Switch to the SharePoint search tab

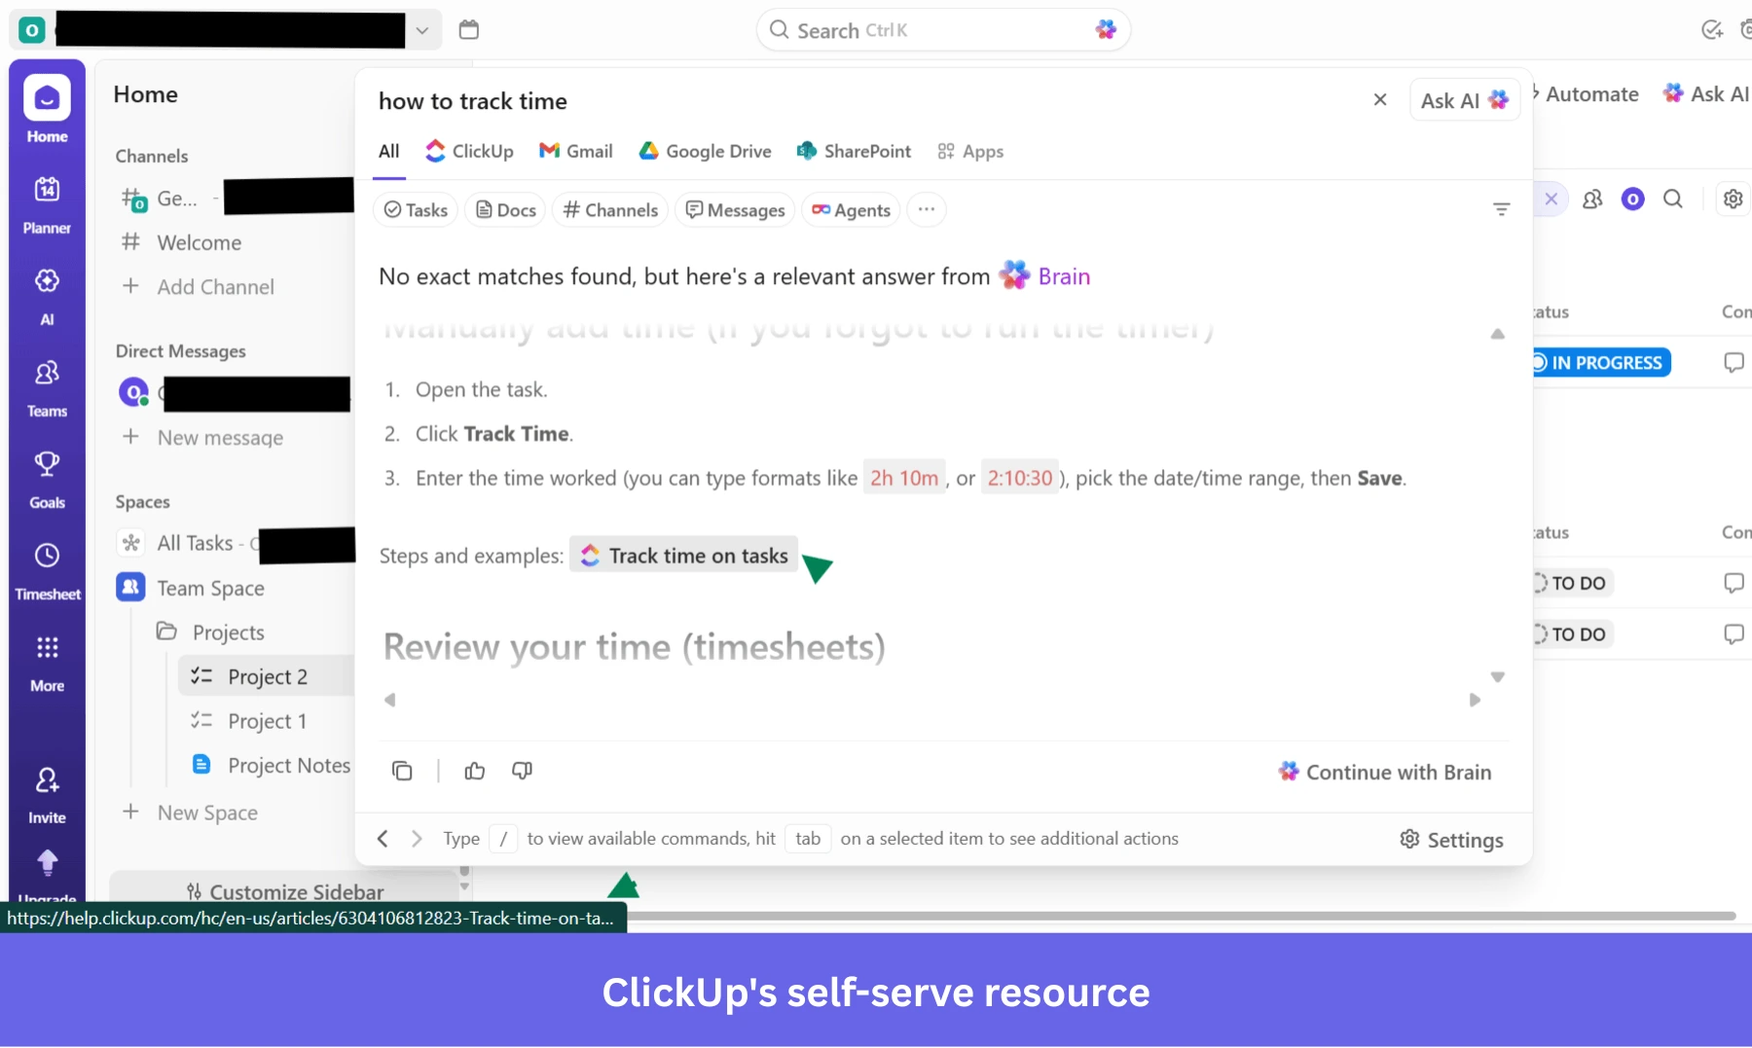pyautogui.click(x=853, y=151)
